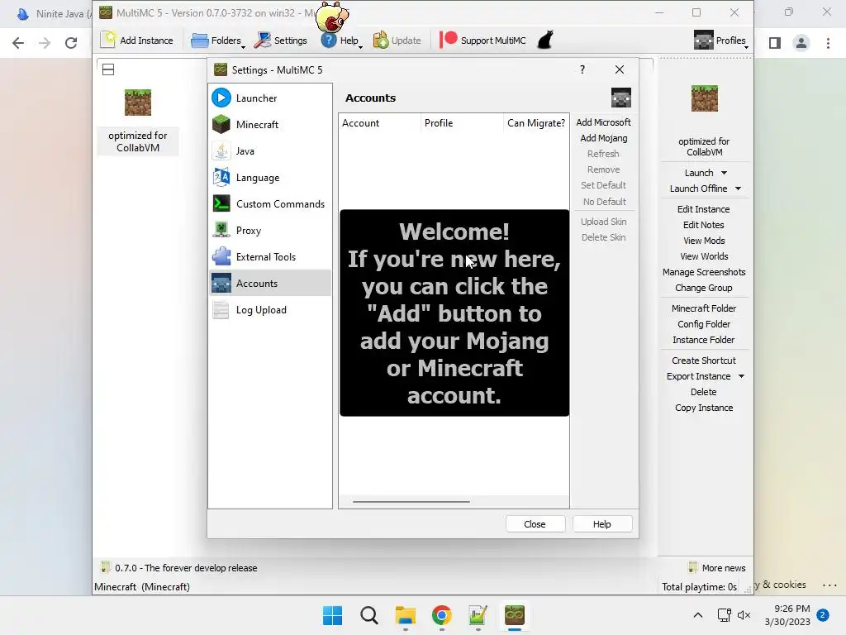
Task: Open External Tools settings
Action: [270, 257]
